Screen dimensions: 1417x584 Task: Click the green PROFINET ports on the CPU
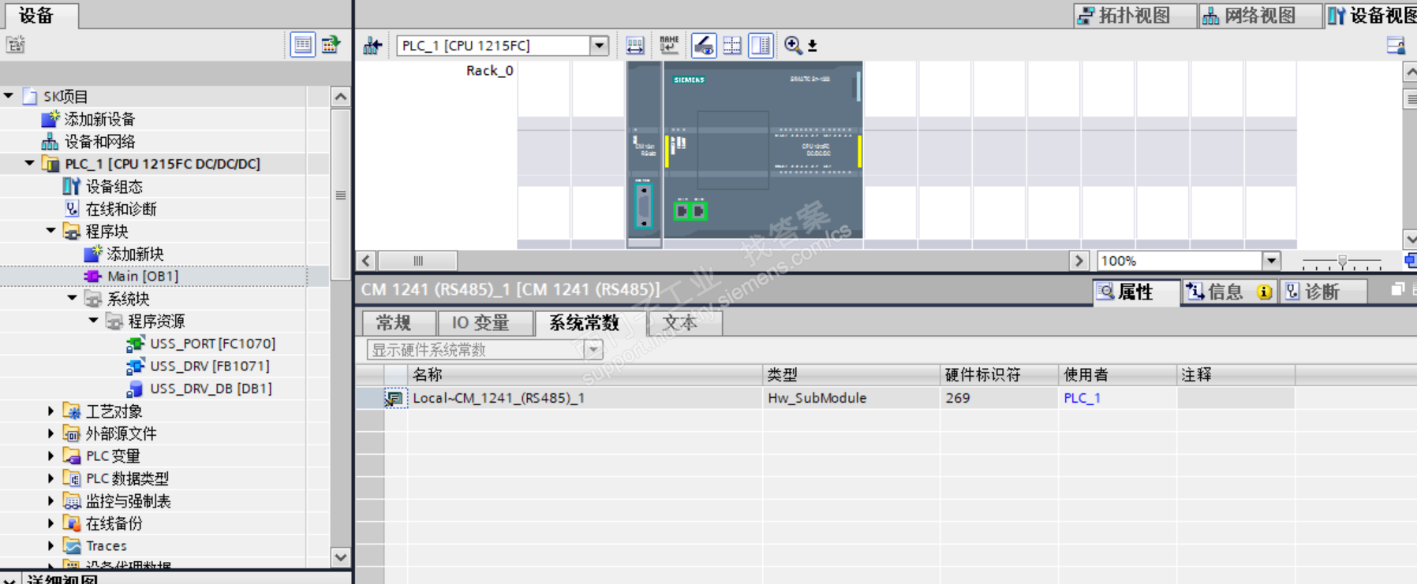[x=690, y=210]
